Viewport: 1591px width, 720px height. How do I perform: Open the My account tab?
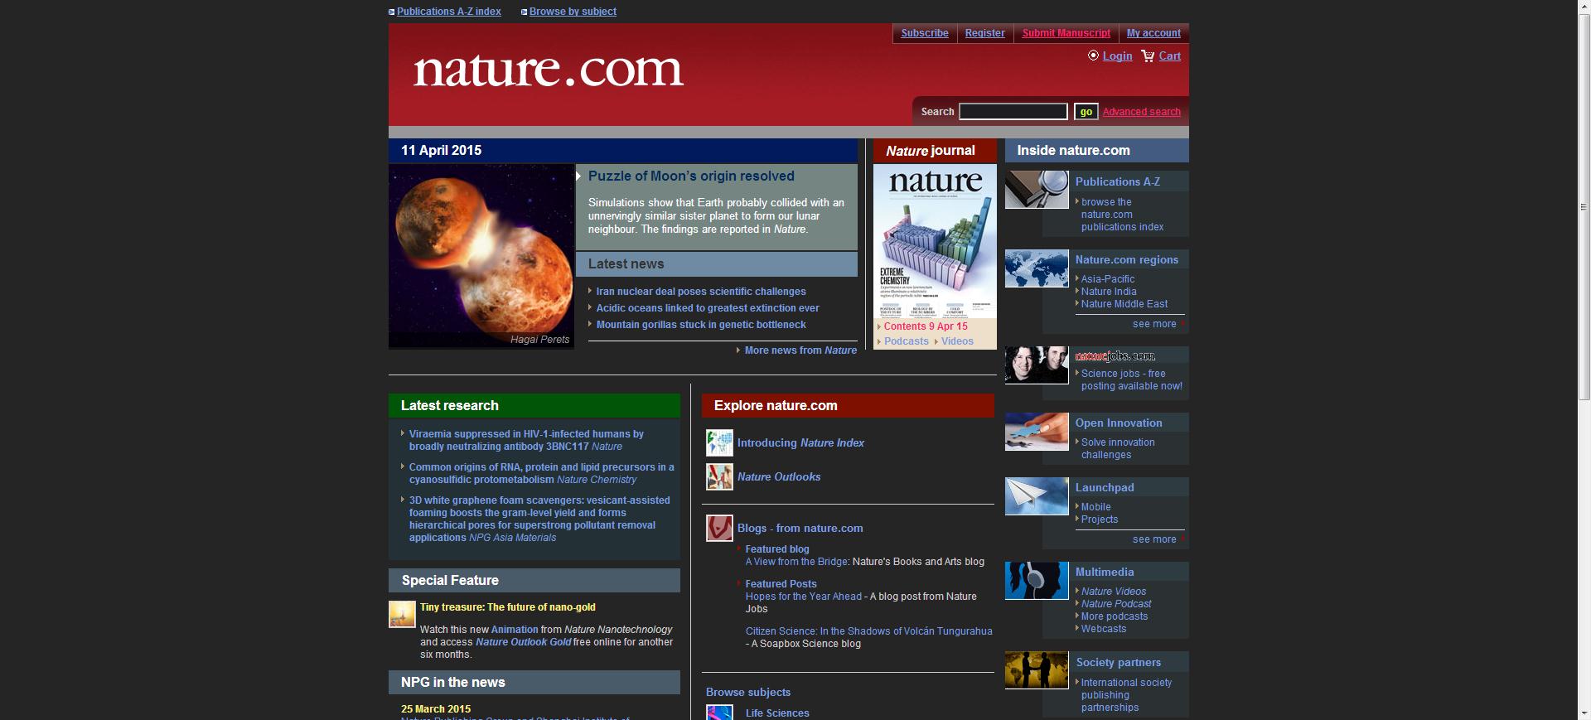[1153, 33]
